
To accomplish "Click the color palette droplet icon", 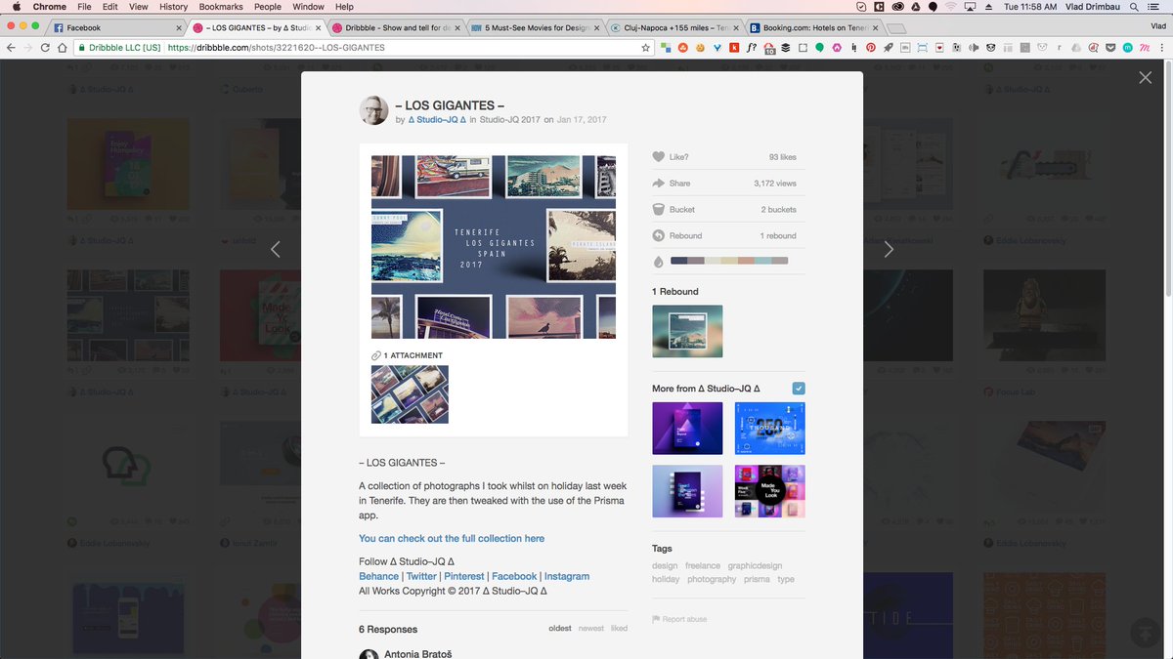I will pyautogui.click(x=659, y=261).
